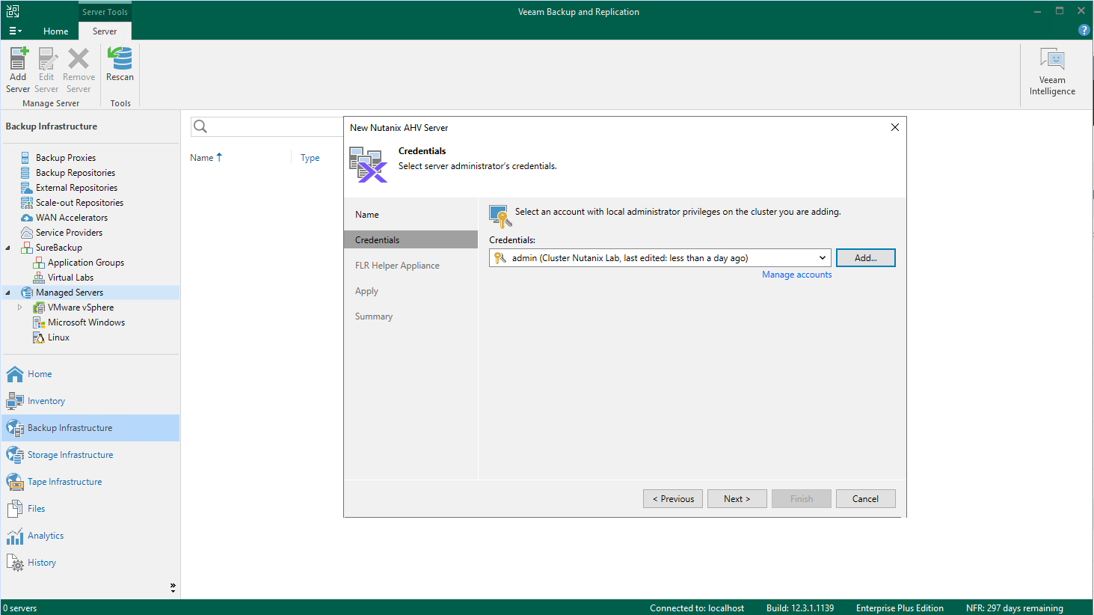Click the Scale-out Repositories tree icon
The image size is (1094, 615).
(26, 203)
